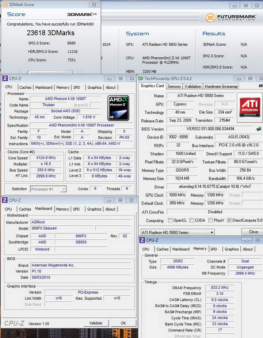Open the Processor #1 selection dropdown
263x338 pixels.
48,189
